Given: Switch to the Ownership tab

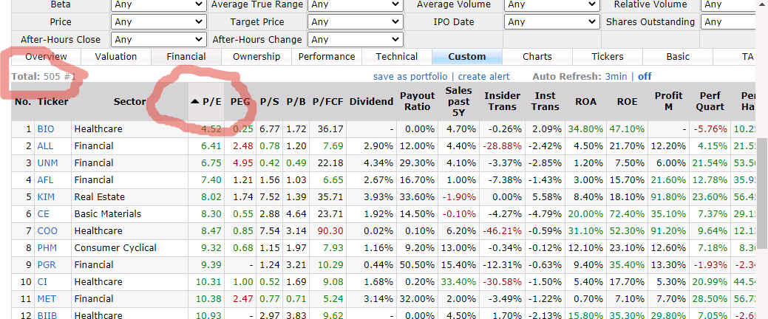Looking at the screenshot, I should click(256, 57).
